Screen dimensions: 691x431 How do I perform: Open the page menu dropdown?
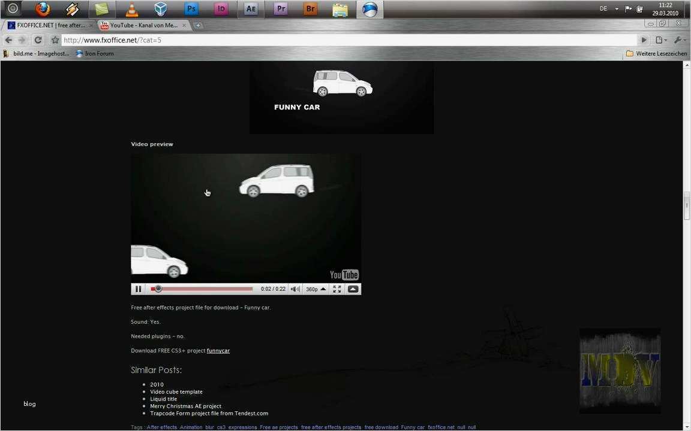tap(660, 40)
